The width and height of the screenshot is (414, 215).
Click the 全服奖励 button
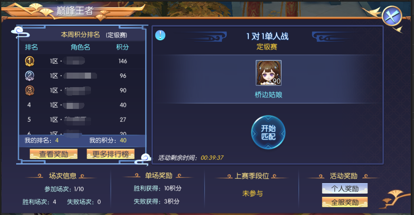pos(345,202)
